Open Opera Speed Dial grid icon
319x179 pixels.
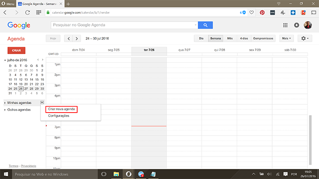[39, 12]
